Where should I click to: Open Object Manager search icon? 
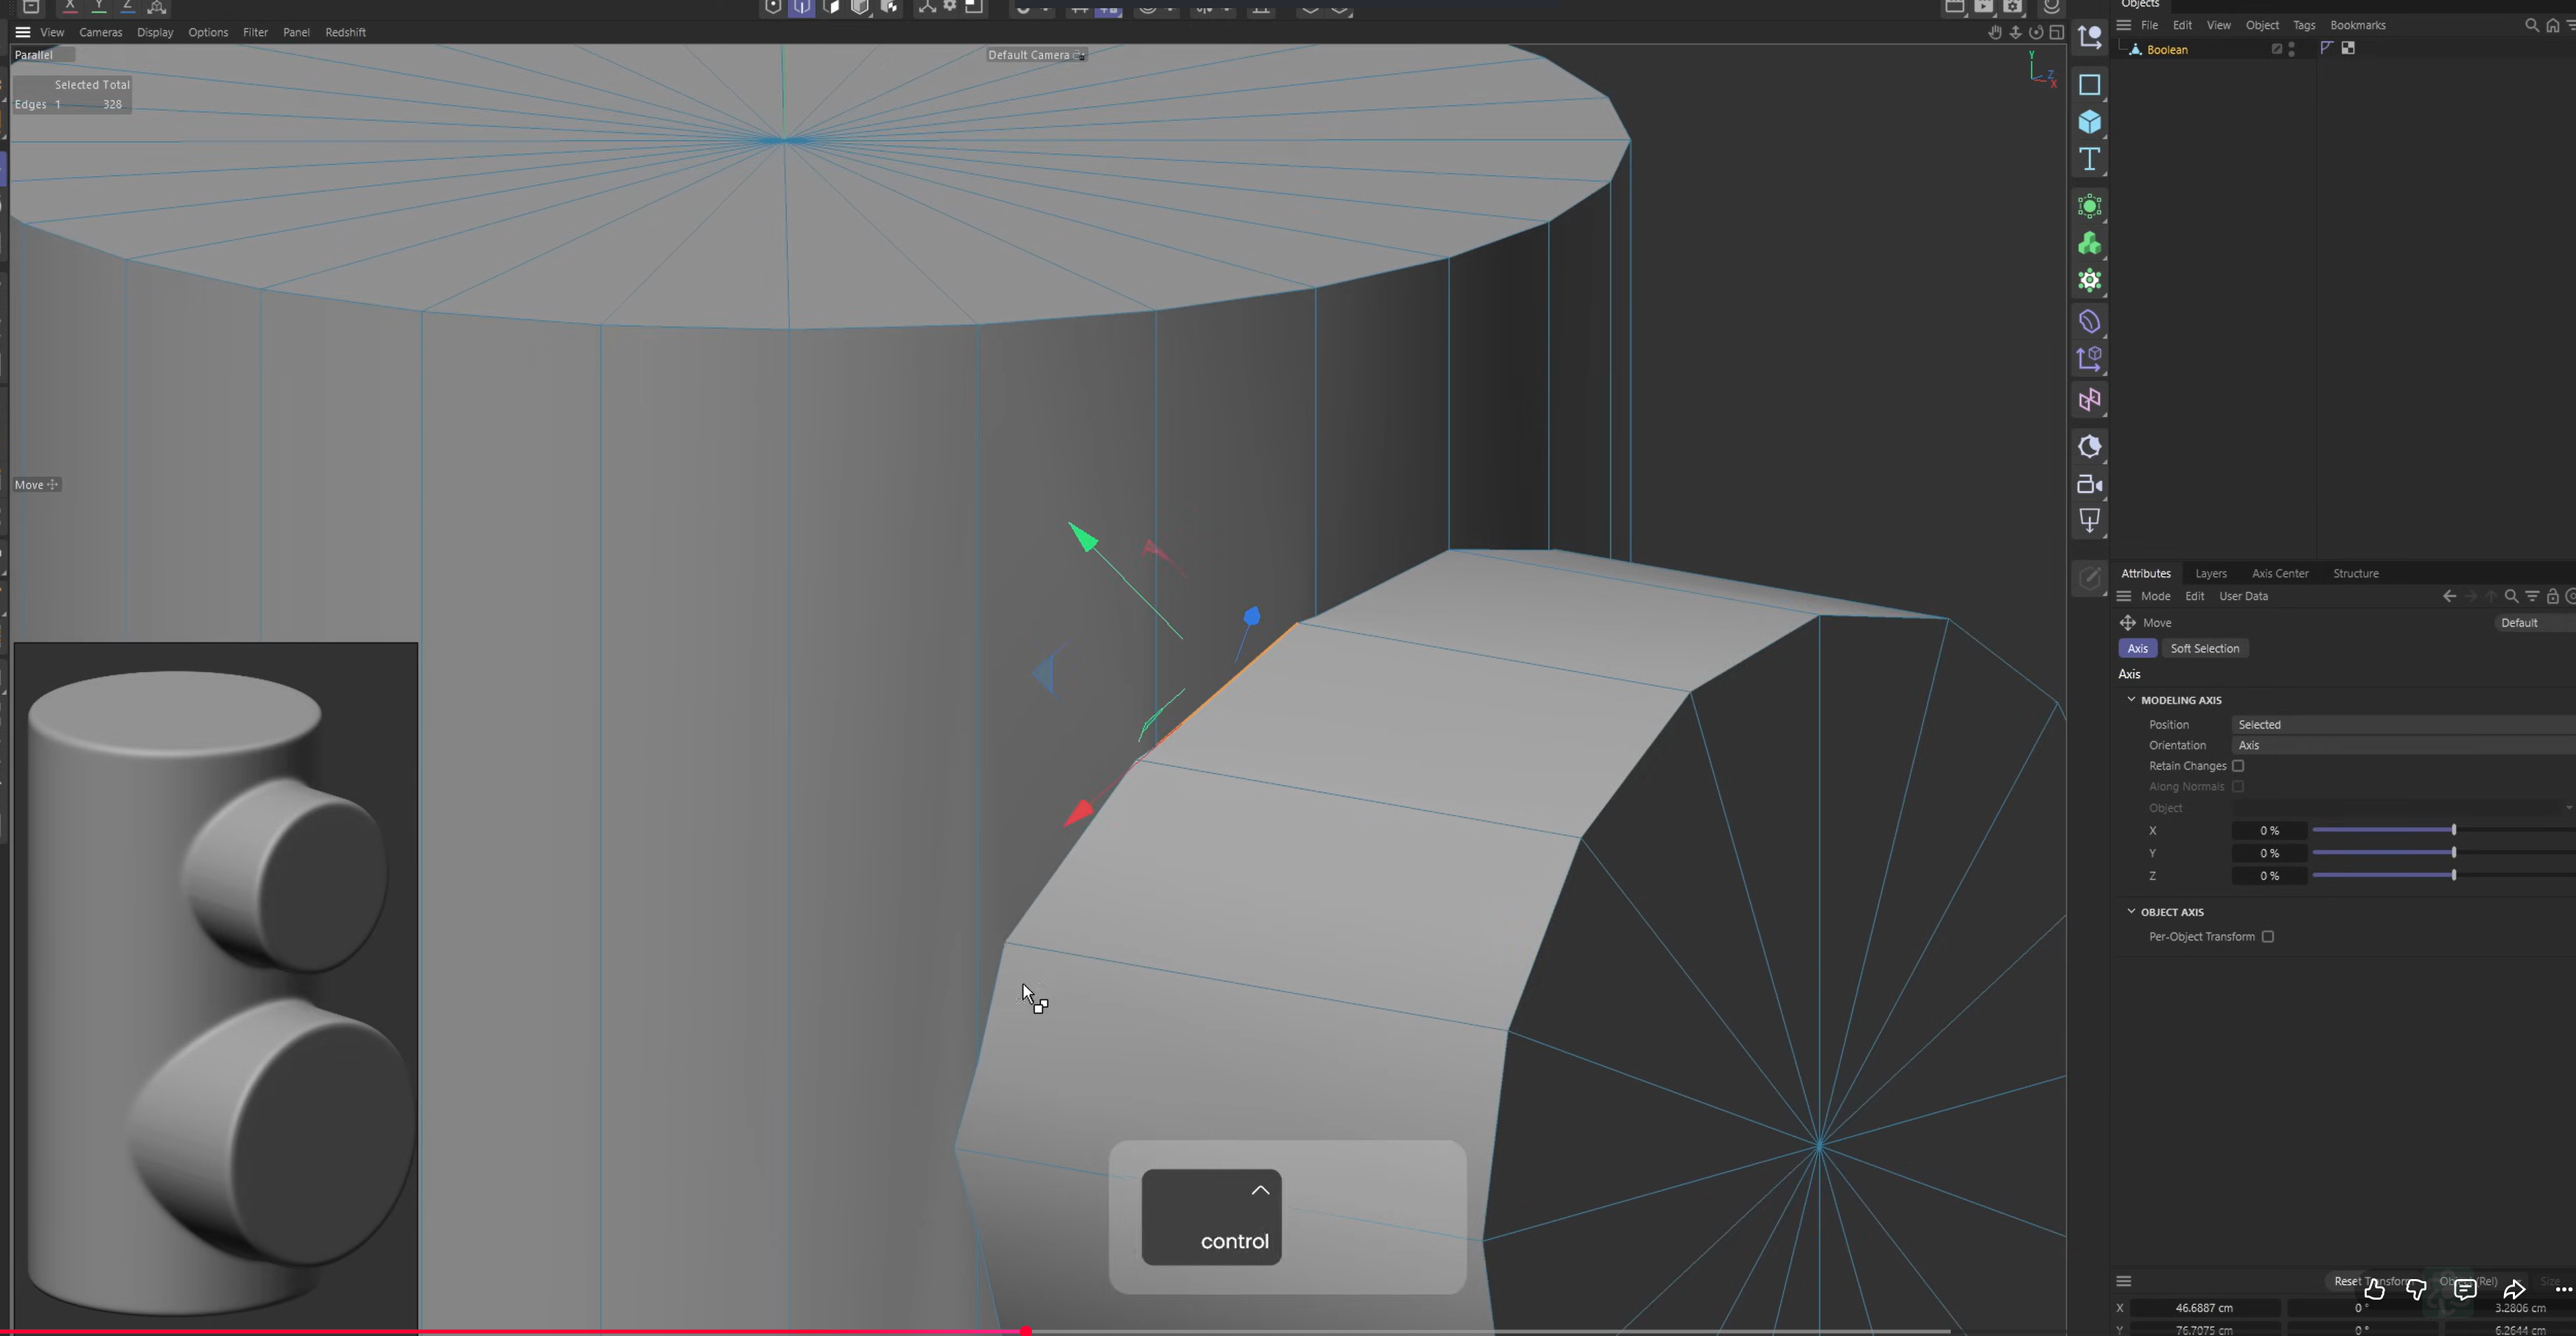(x=2531, y=25)
